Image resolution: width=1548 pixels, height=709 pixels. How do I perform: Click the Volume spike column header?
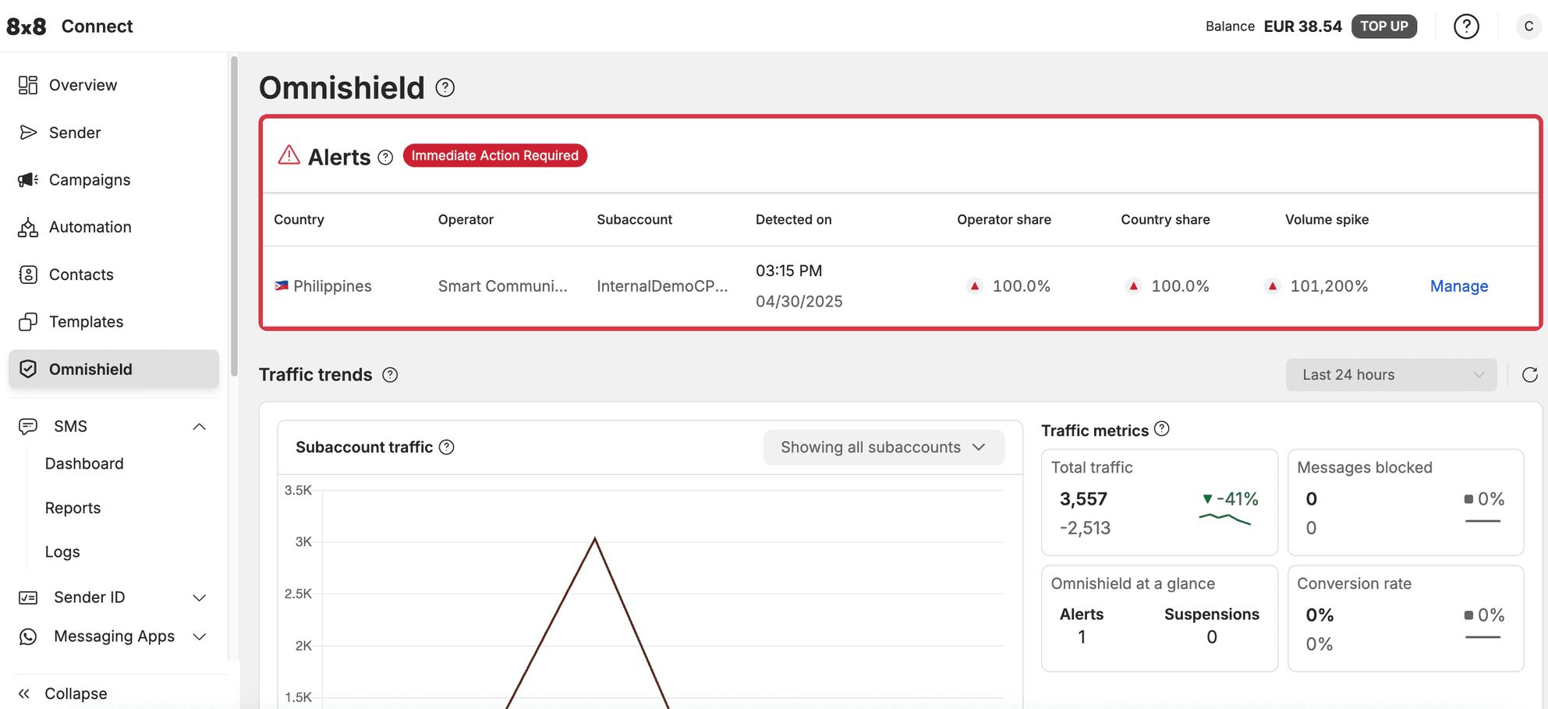coord(1327,220)
